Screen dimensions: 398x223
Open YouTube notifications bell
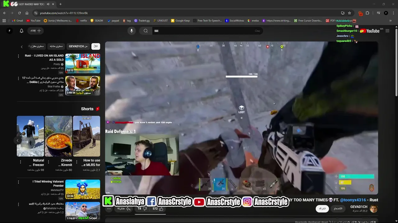pyautogui.click(x=21, y=31)
